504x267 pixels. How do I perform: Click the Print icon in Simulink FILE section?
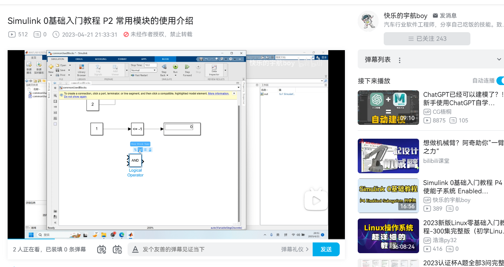point(58,75)
